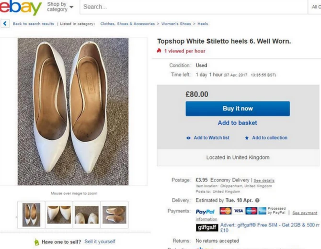Open postage See details link
Screen dimensions: 321x249
[264, 181]
